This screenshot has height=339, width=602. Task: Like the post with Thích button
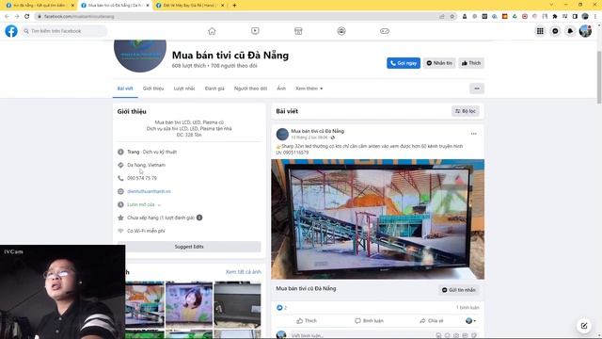click(x=307, y=320)
